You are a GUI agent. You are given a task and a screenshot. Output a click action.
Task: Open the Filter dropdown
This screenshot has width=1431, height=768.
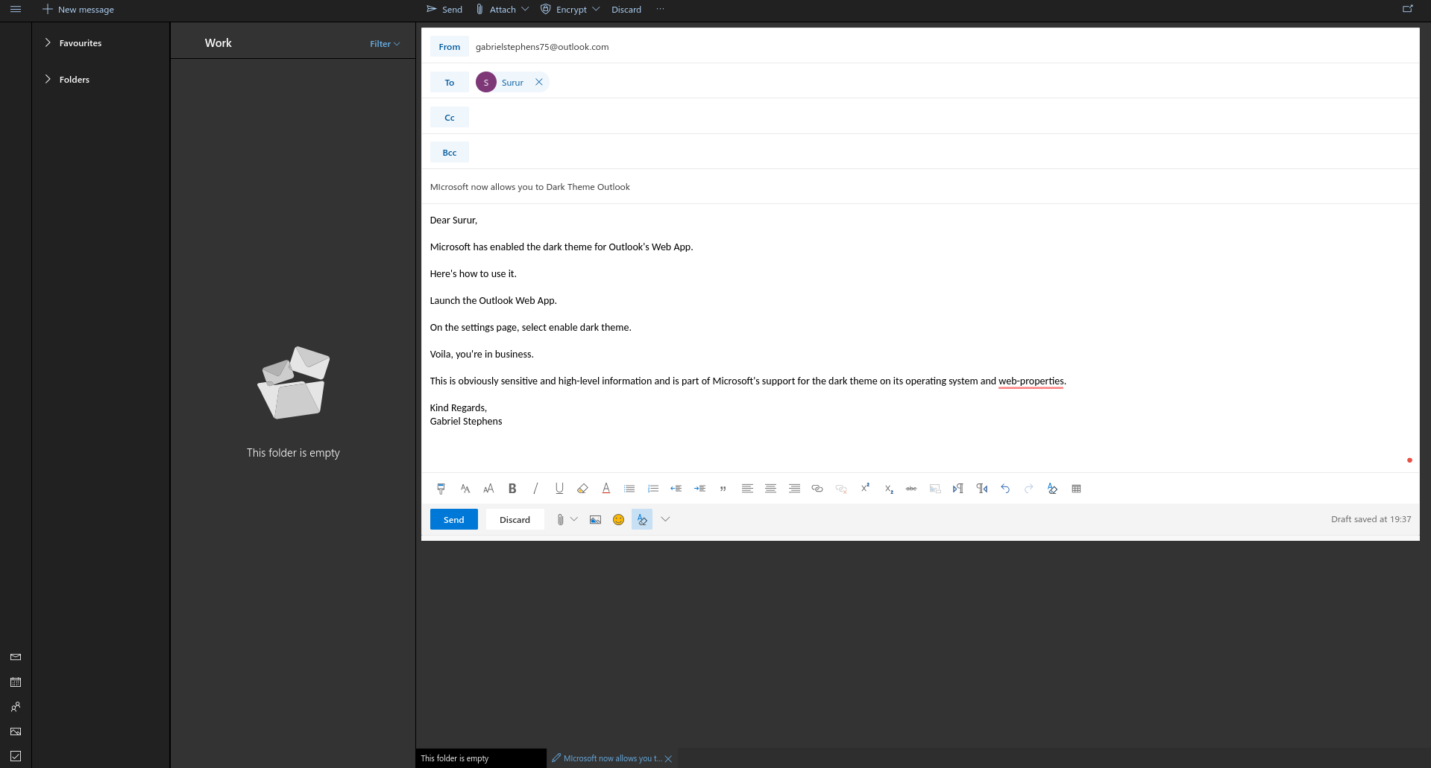pos(385,44)
